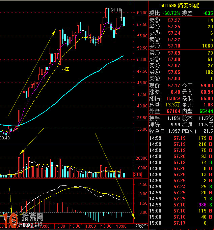The width and height of the screenshot is (214, 230).
Task: Click the PE(动) value 21.5
Action: pos(208,131)
